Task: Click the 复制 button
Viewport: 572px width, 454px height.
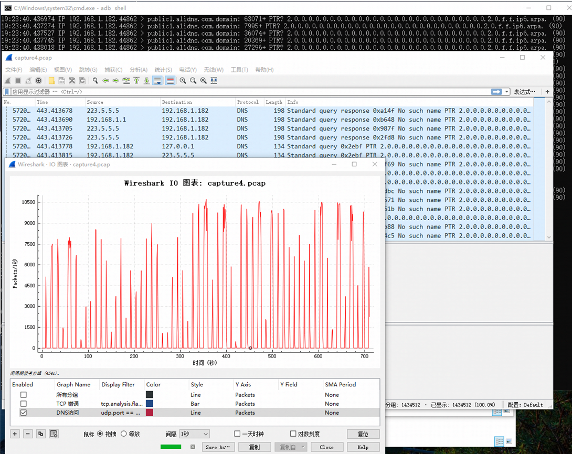Action: pyautogui.click(x=255, y=447)
